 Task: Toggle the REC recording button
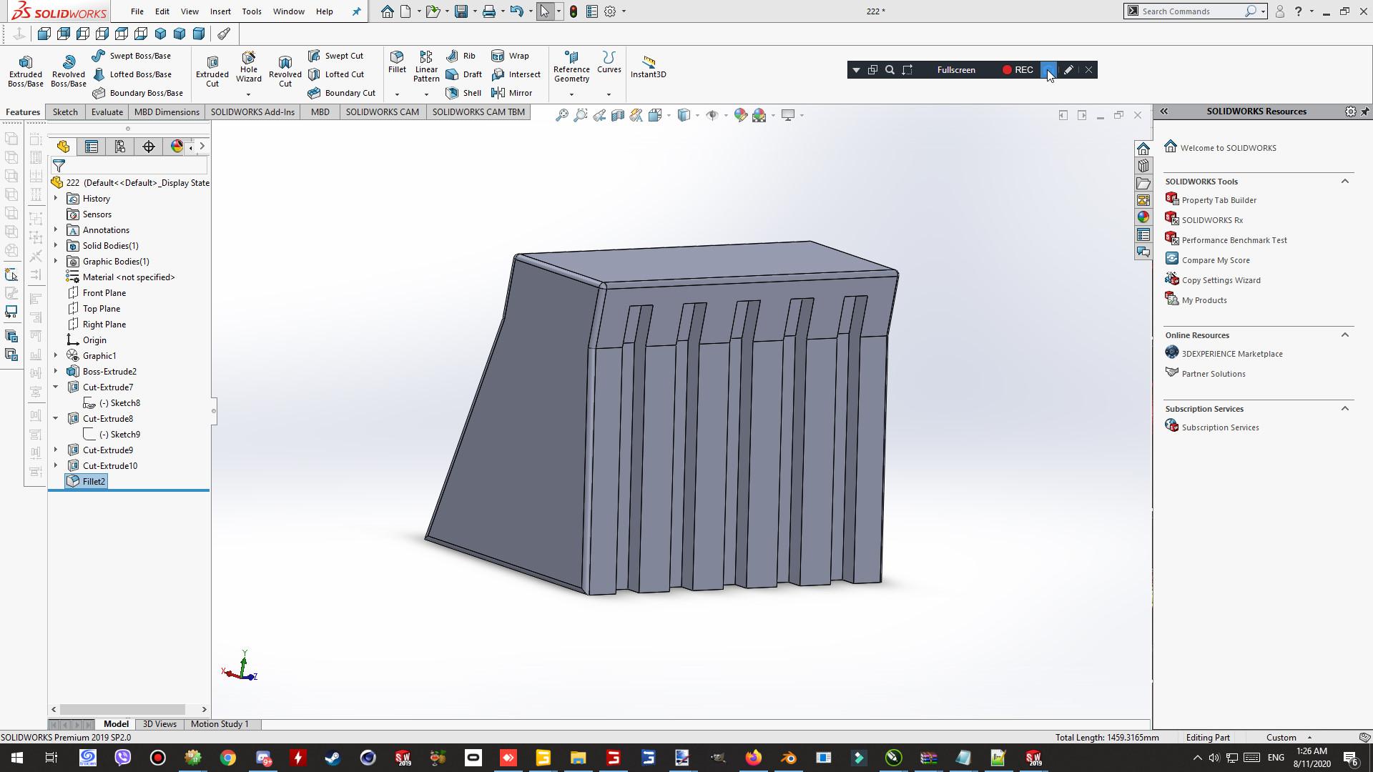[1017, 70]
